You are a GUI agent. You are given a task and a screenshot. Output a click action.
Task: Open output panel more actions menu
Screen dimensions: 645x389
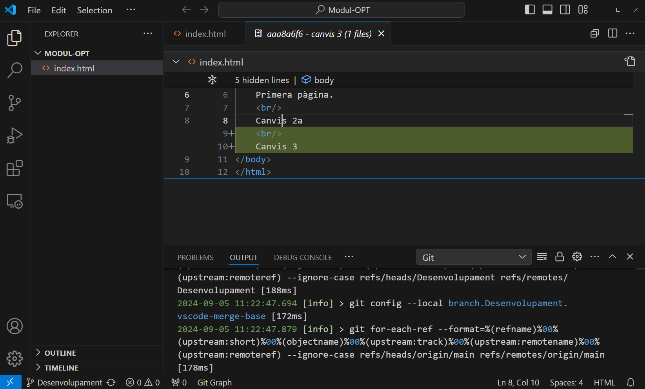595,257
